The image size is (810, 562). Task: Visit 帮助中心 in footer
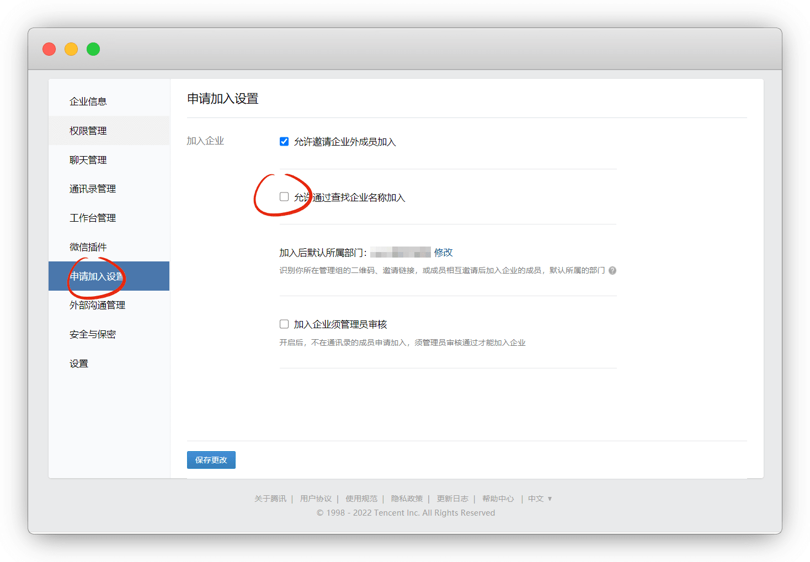(498, 499)
